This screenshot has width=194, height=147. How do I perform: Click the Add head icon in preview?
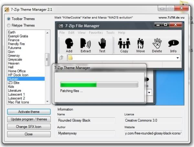pyautogui.click(x=69, y=43)
